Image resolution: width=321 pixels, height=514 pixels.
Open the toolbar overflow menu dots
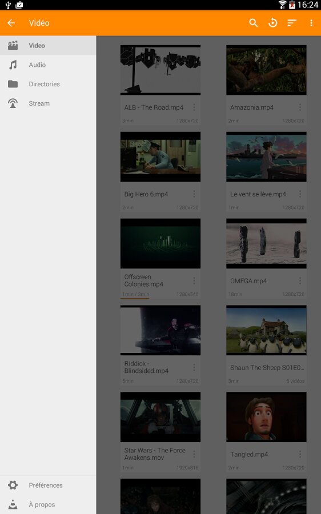tap(311, 23)
